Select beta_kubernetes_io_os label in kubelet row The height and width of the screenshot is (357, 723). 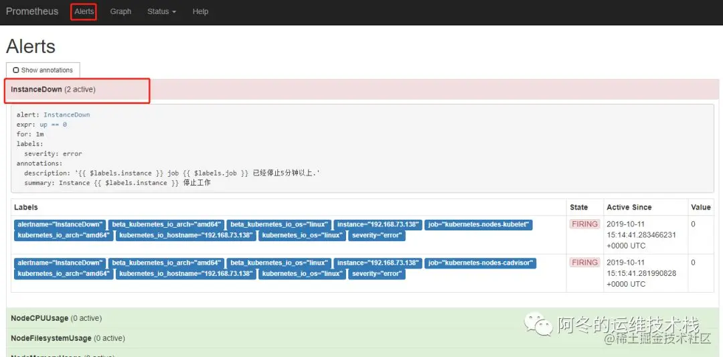pos(279,224)
